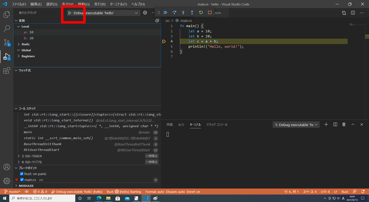Kill the terminal with trash icon
369x202 pixels.
pyautogui.click(x=344, y=125)
